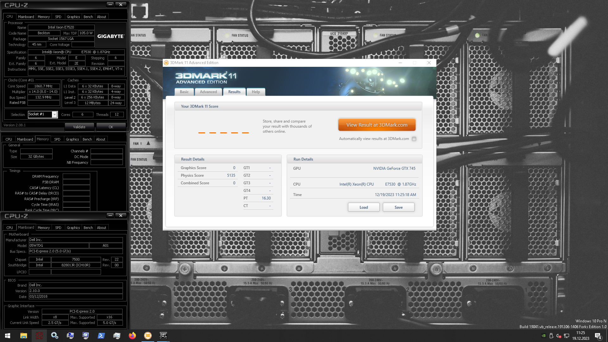This screenshot has height=342, width=608.
Task: Open SPD tab in top CPU-Z window
Action: [x=58, y=17]
